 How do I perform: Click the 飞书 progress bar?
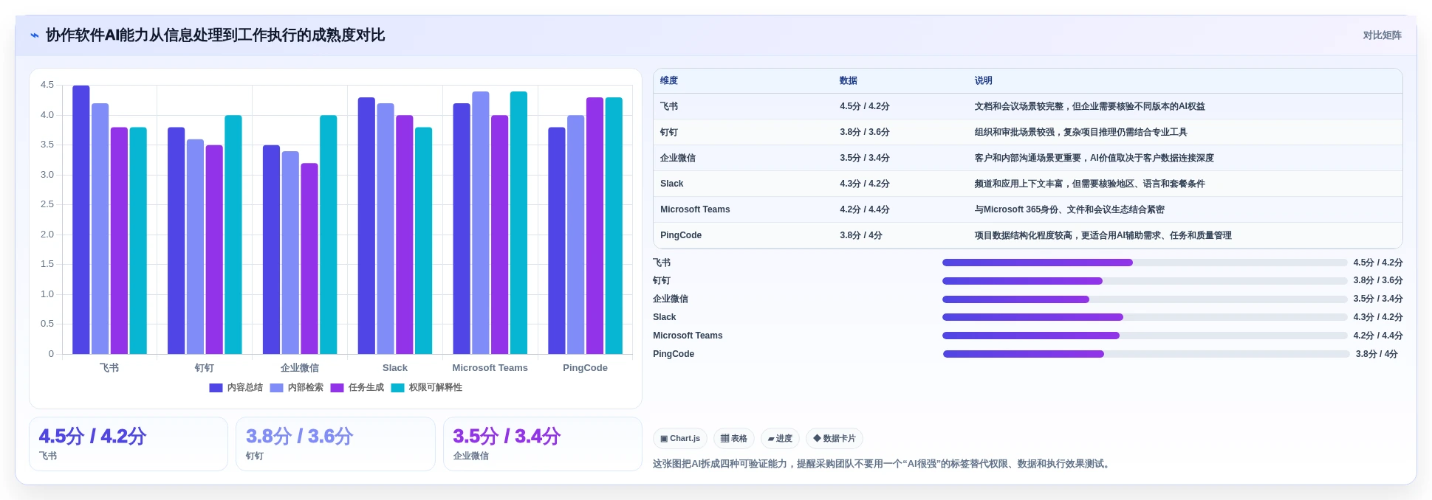tap(1145, 263)
